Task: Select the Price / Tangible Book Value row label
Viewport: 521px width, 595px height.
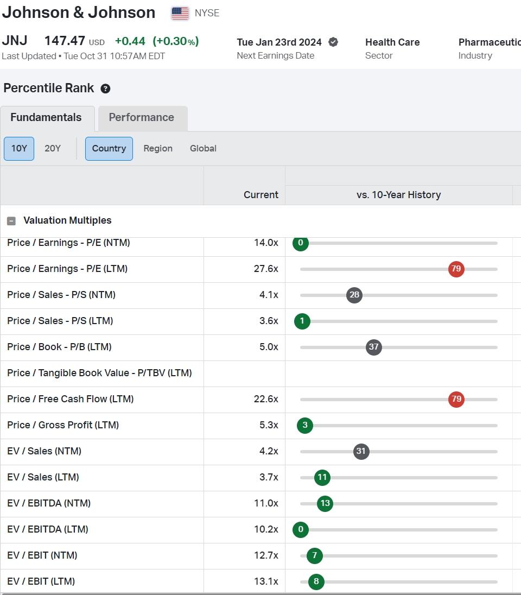Action: 99,373
